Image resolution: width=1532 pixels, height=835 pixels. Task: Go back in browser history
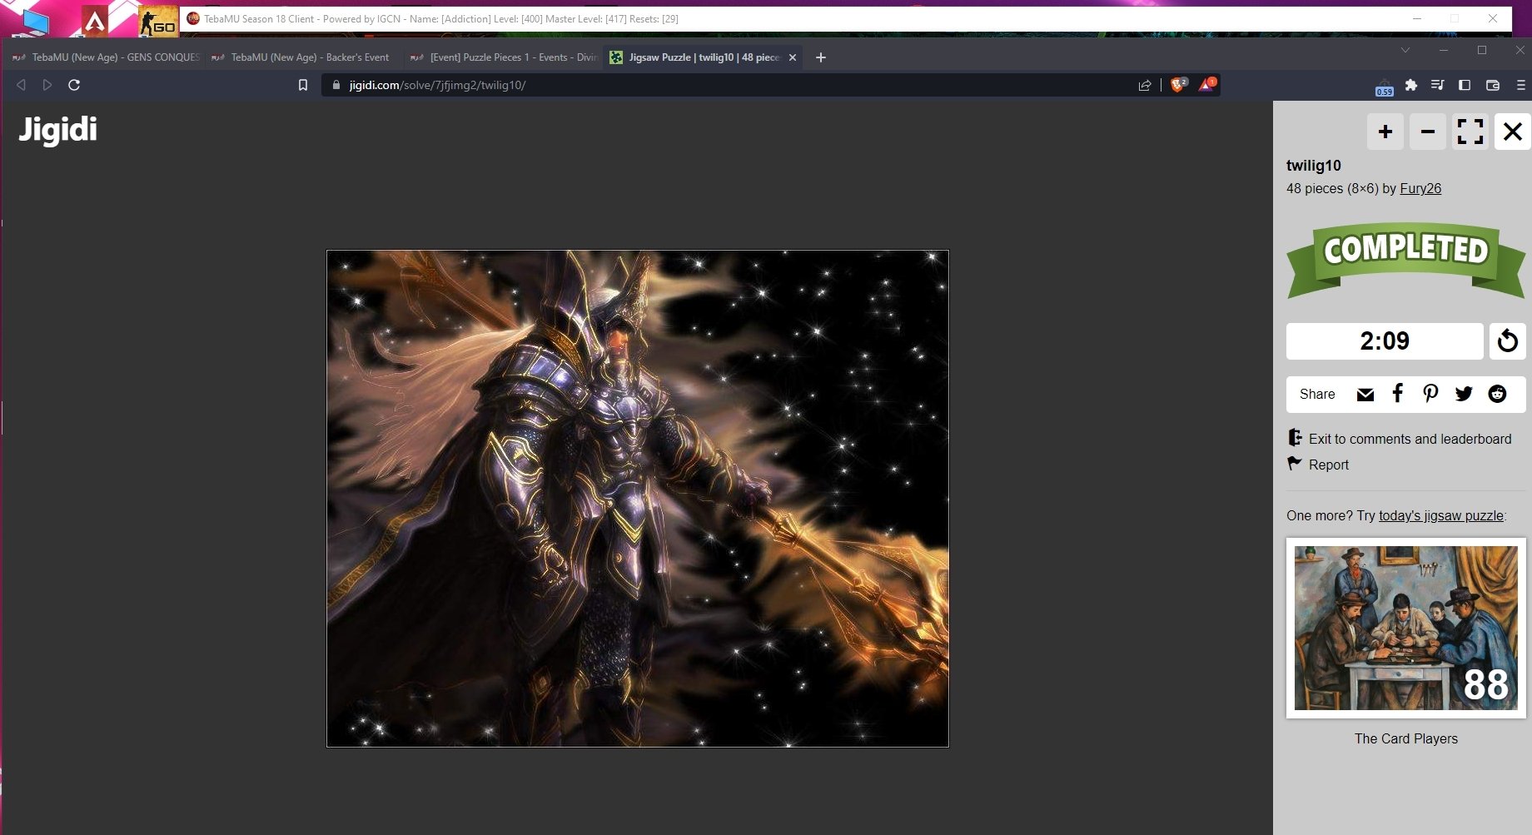22,85
